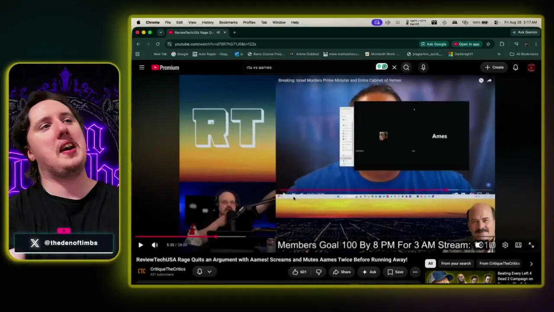The image size is (554, 312).
Task: Open the History menu
Action: [207, 23]
